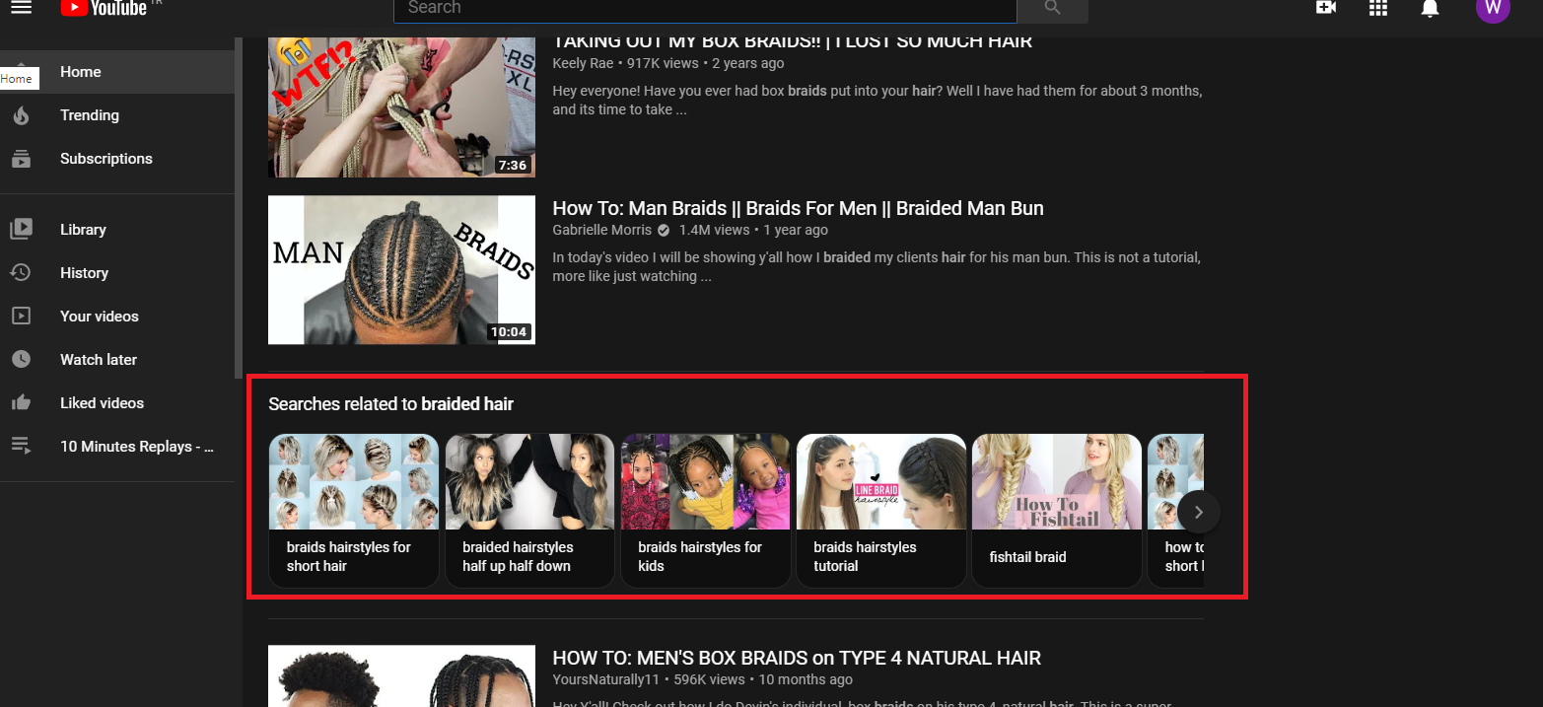1543x707 pixels.
Task: Click the Subscriptions sidebar icon
Action: click(21, 159)
